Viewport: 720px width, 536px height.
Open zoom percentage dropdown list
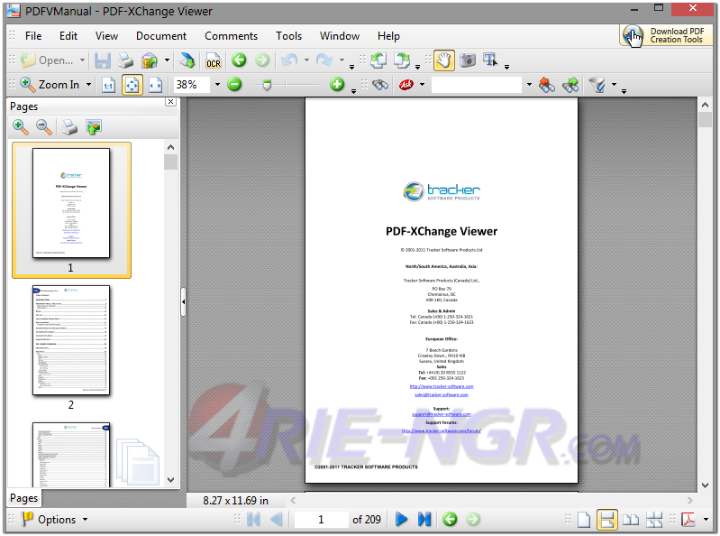(x=217, y=85)
